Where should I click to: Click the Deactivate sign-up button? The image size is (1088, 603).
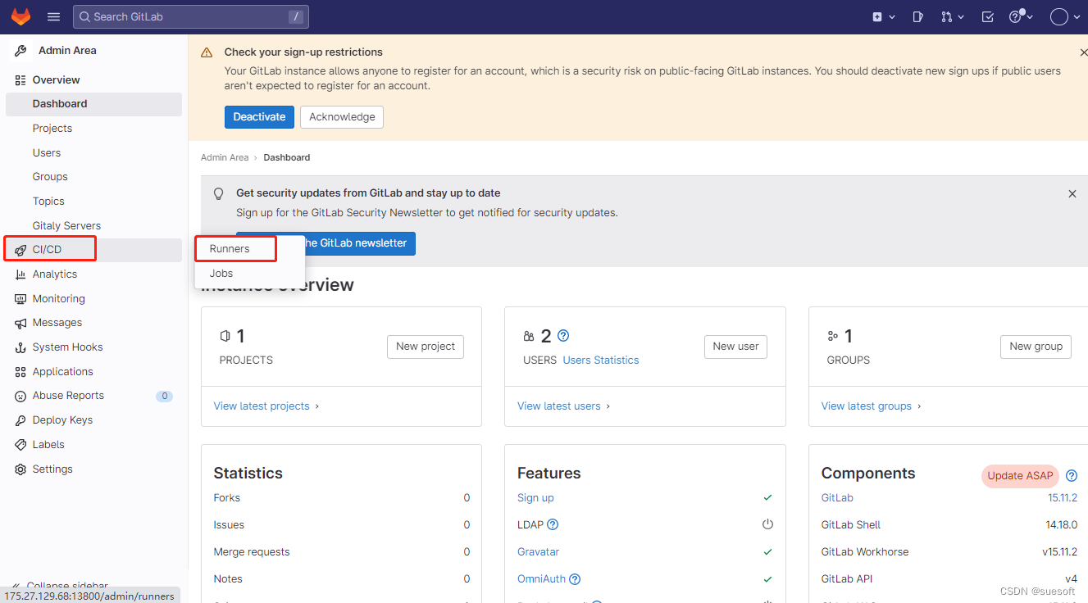click(259, 117)
